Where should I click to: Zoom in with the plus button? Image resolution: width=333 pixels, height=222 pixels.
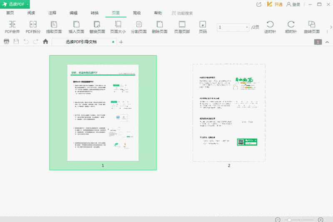321,220
